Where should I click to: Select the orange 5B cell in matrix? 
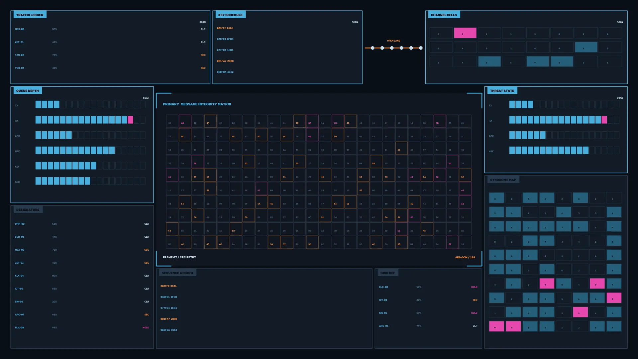(401, 243)
